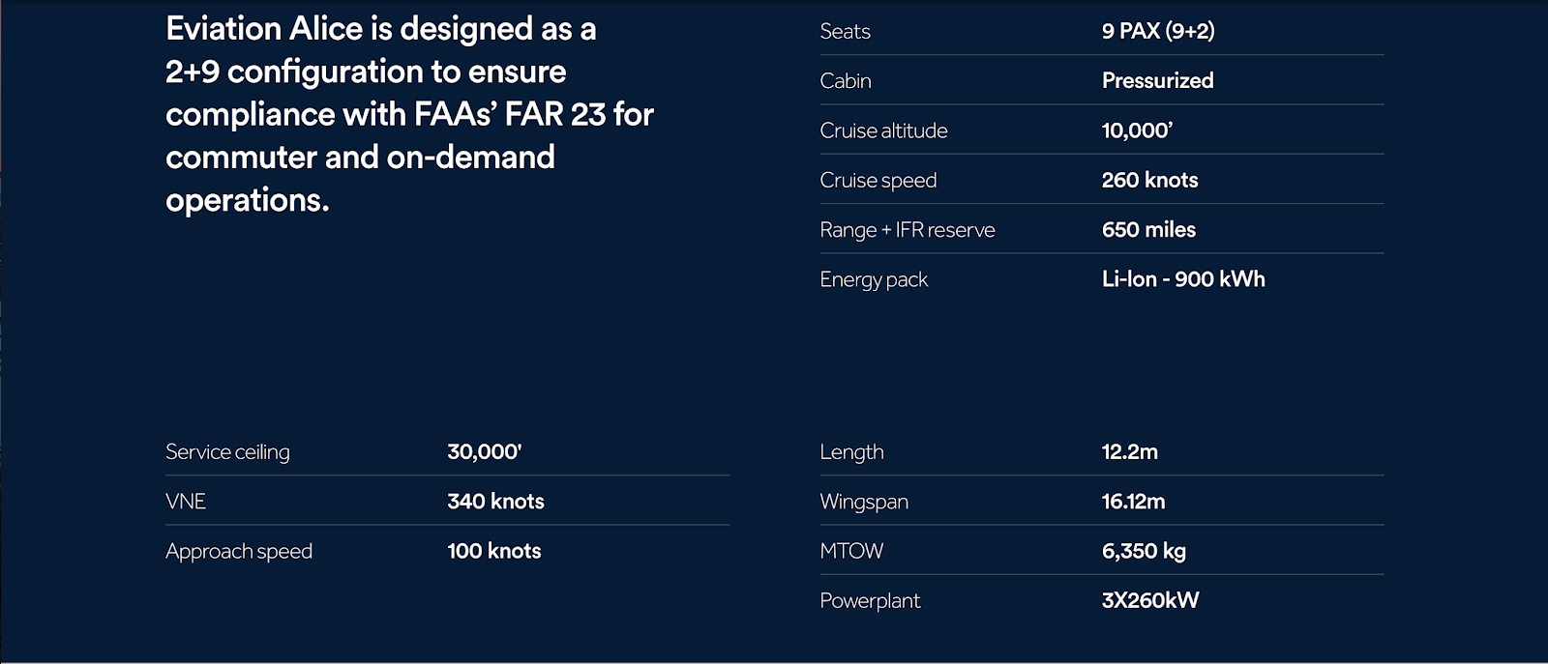
Task: Select the 12.2m length value
Action: (1129, 452)
